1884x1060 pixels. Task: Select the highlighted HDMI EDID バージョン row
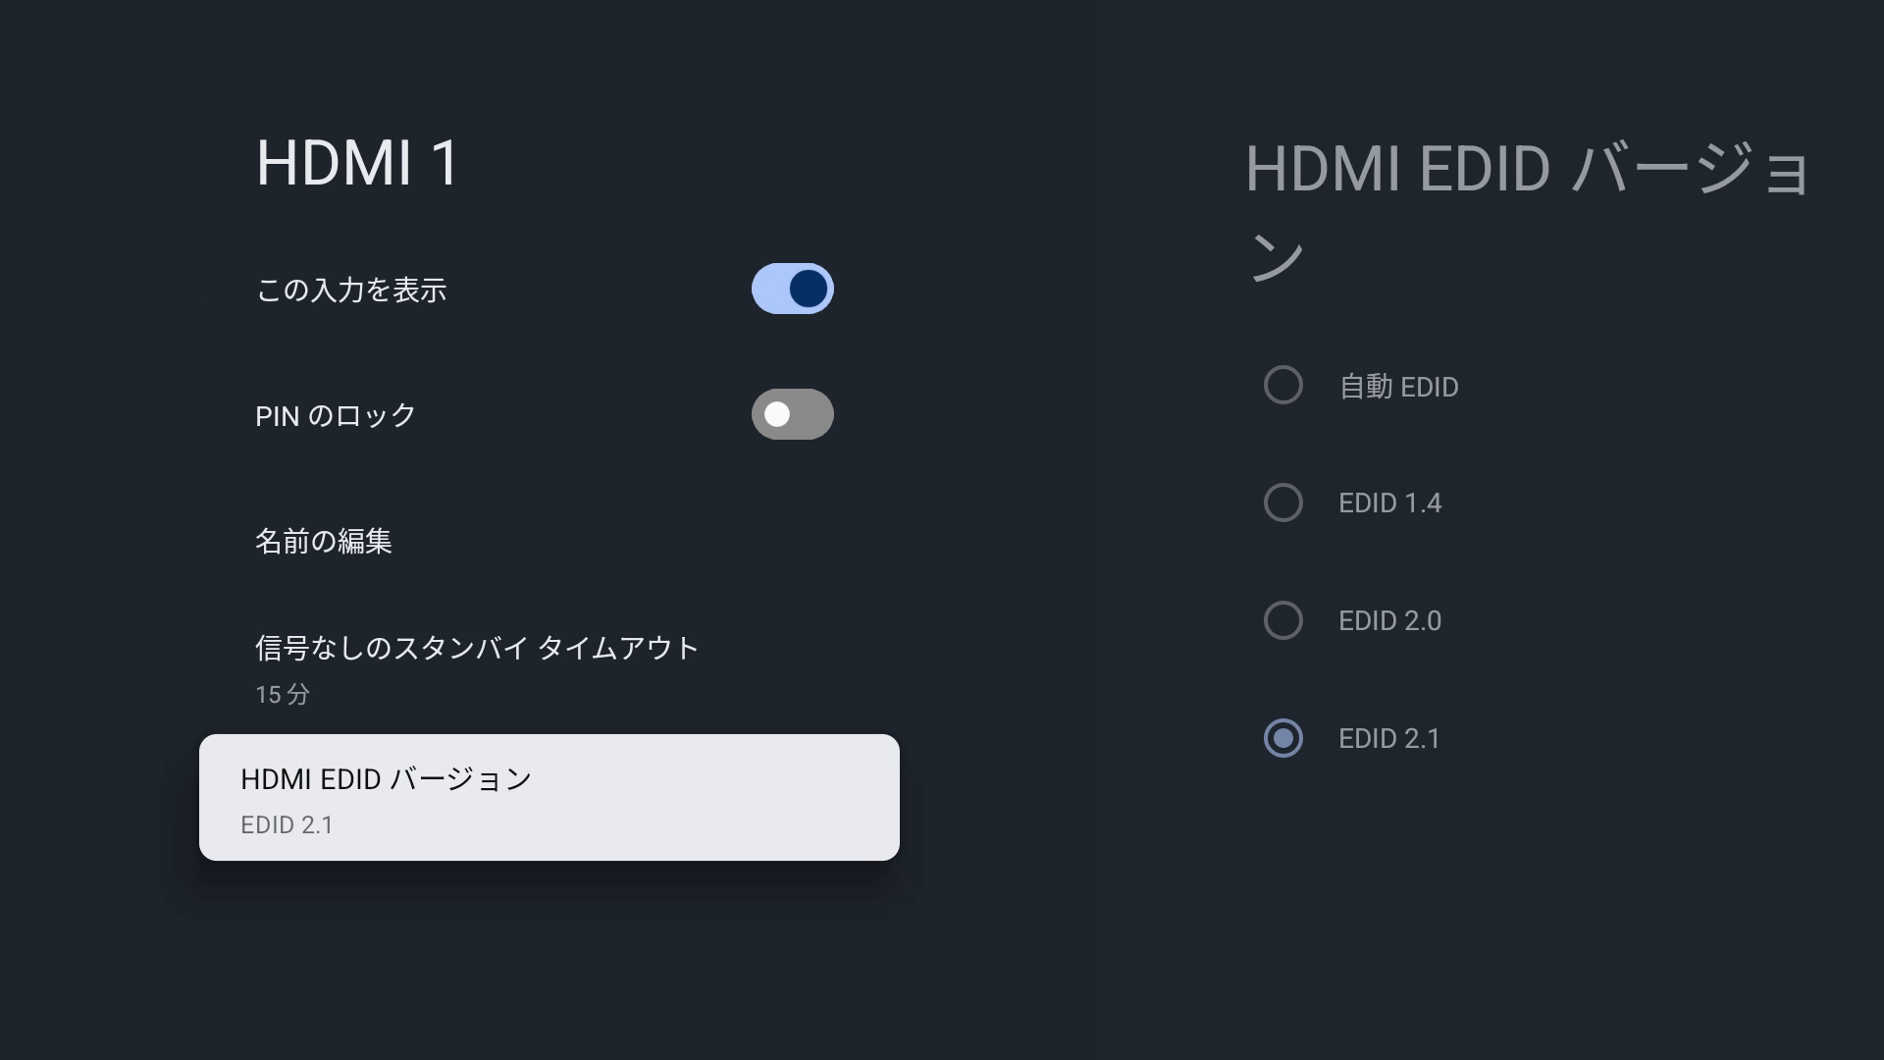pyautogui.click(x=549, y=797)
